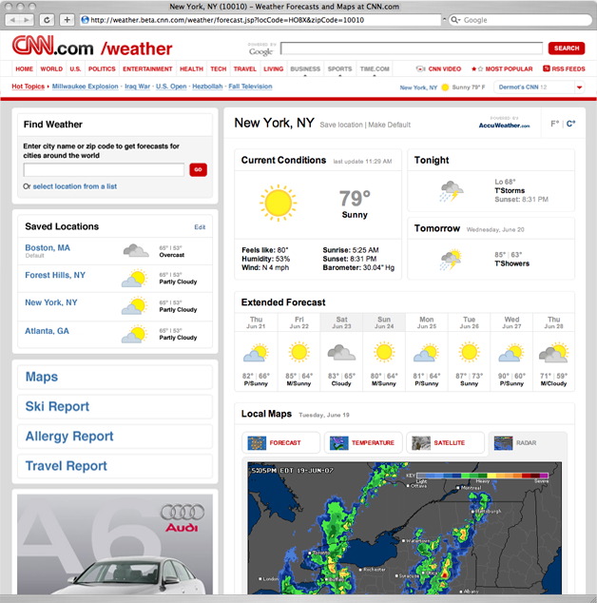Screen dimensions: 597x603
Task: Focus the Google-powered site search field
Action: click(412, 49)
